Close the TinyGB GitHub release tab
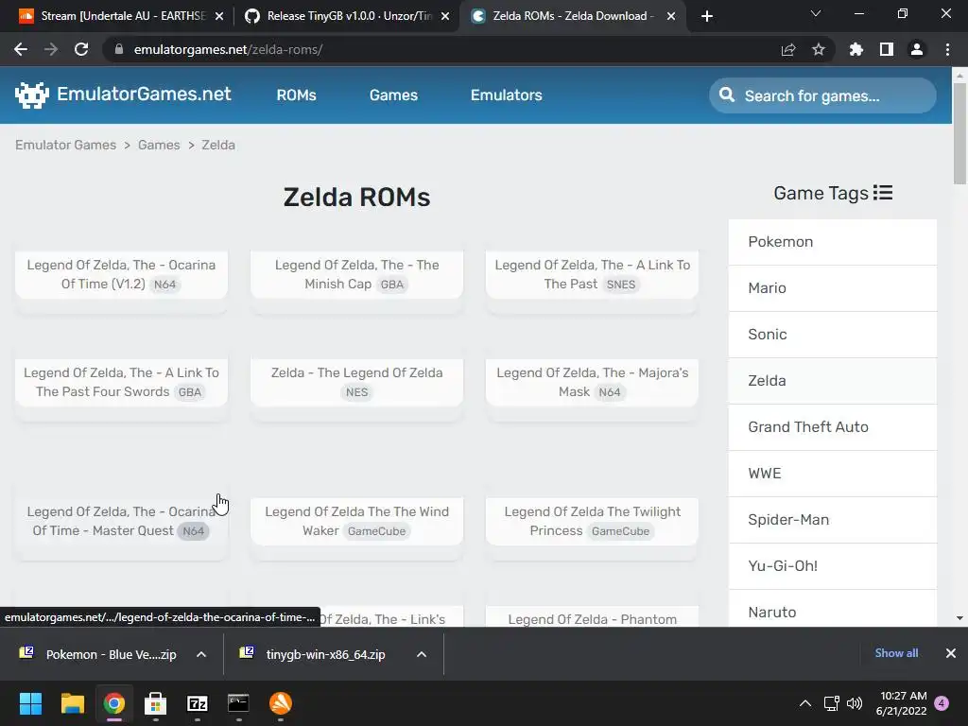Viewport: 968px width, 726px height. (445, 16)
